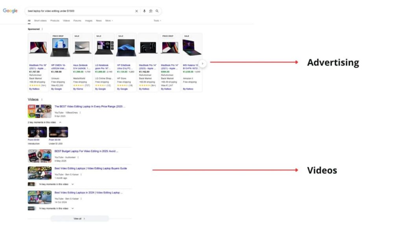This screenshot has width=403, height=227.
Task: Start voice search with microphone icon
Action: point(144,11)
